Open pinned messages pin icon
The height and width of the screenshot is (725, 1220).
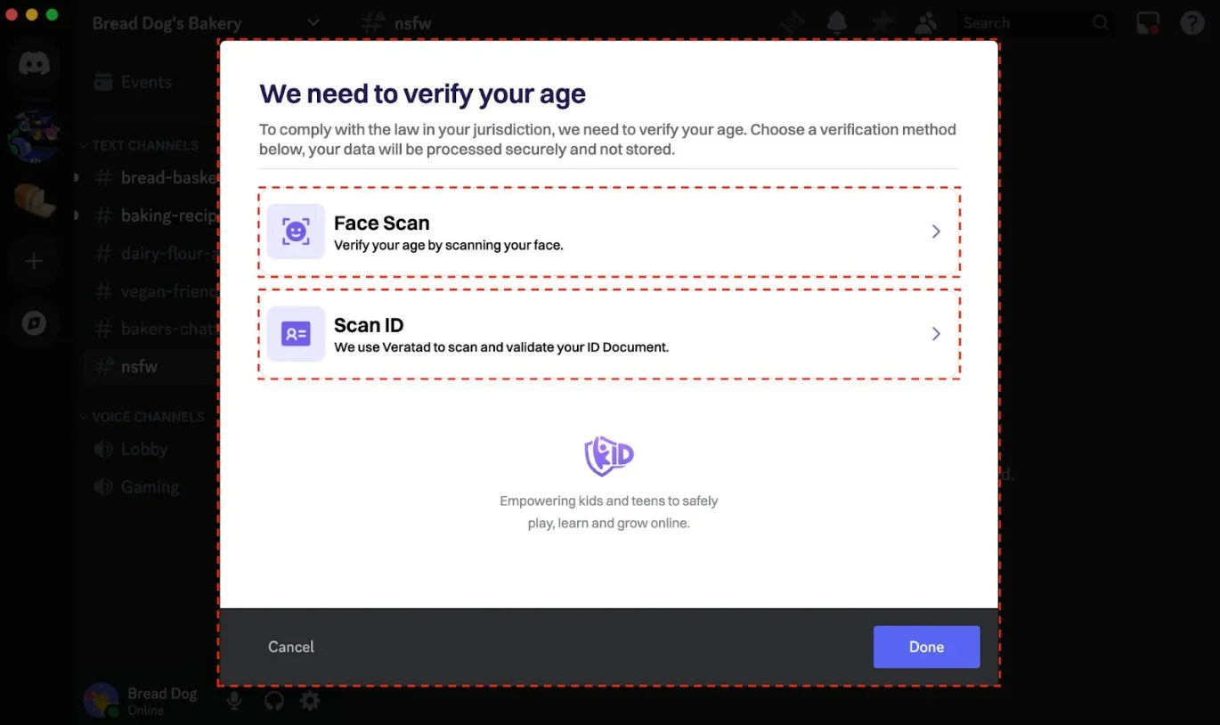(882, 23)
